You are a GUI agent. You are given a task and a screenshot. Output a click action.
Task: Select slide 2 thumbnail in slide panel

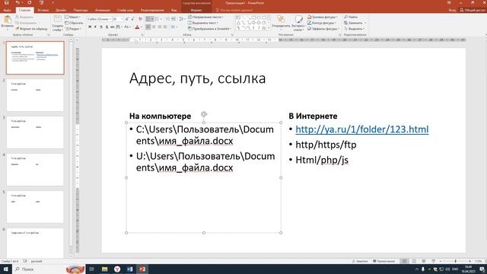click(x=35, y=95)
